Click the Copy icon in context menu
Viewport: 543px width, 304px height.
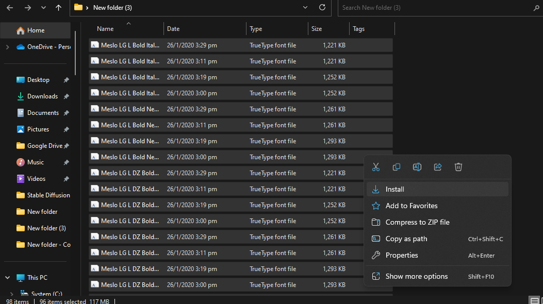(x=397, y=167)
